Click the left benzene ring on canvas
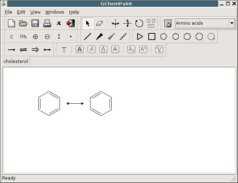This screenshot has height=183, width=238. [x=49, y=103]
